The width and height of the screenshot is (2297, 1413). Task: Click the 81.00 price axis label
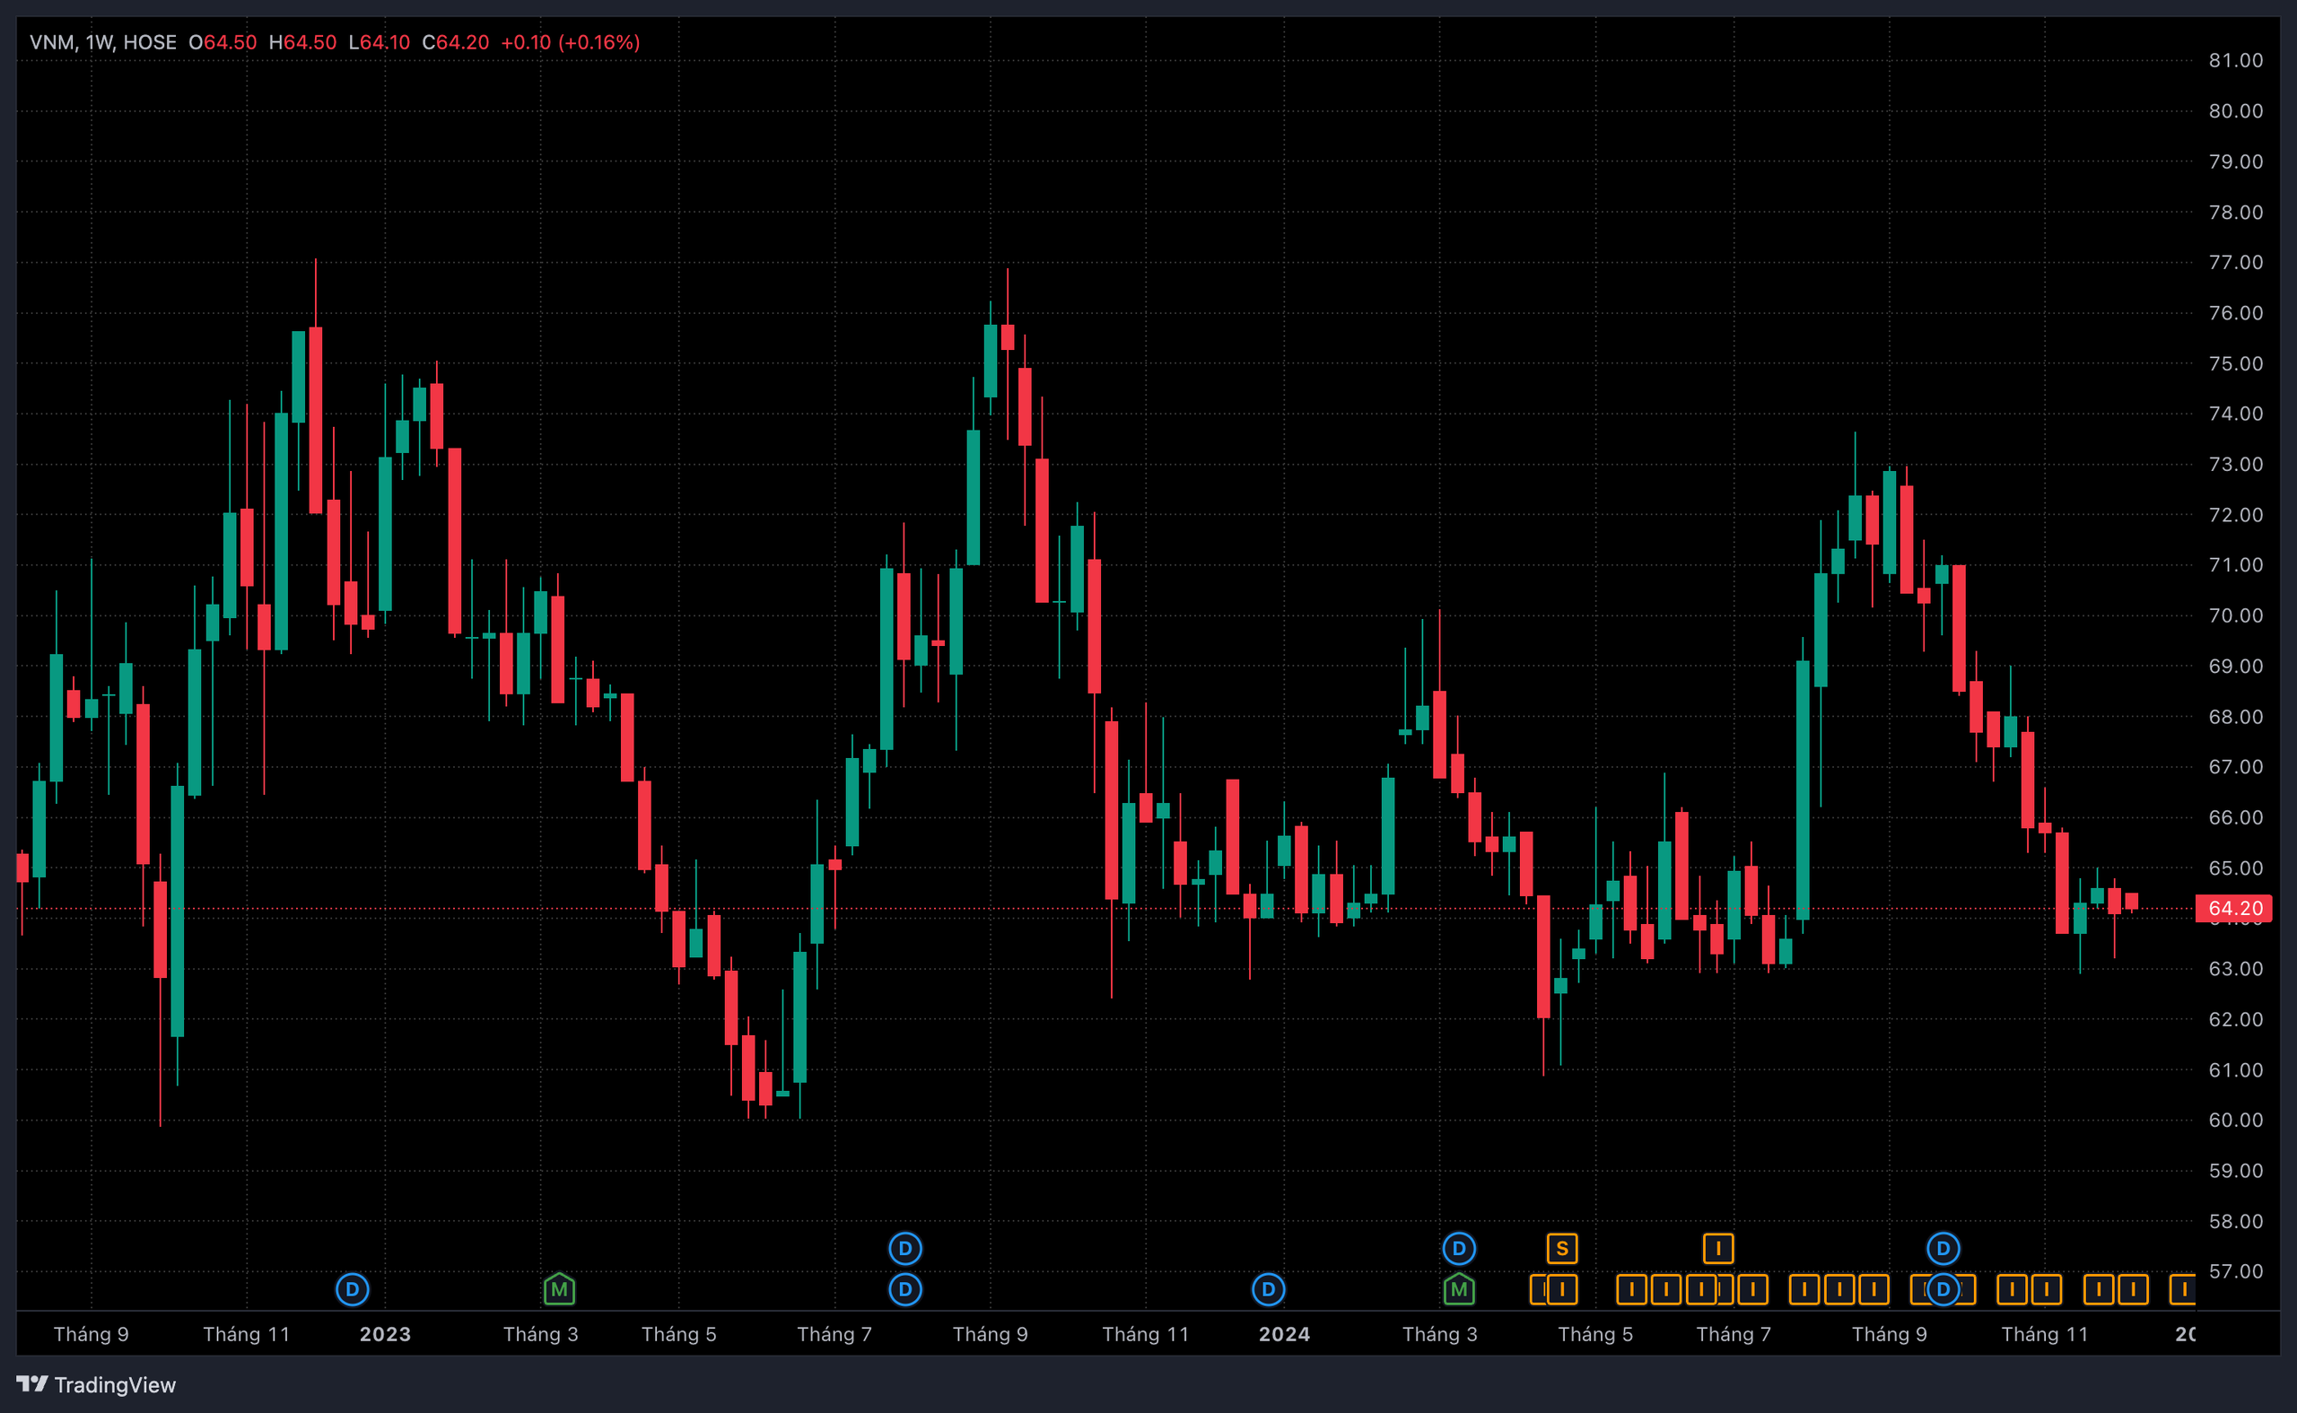tap(2235, 61)
